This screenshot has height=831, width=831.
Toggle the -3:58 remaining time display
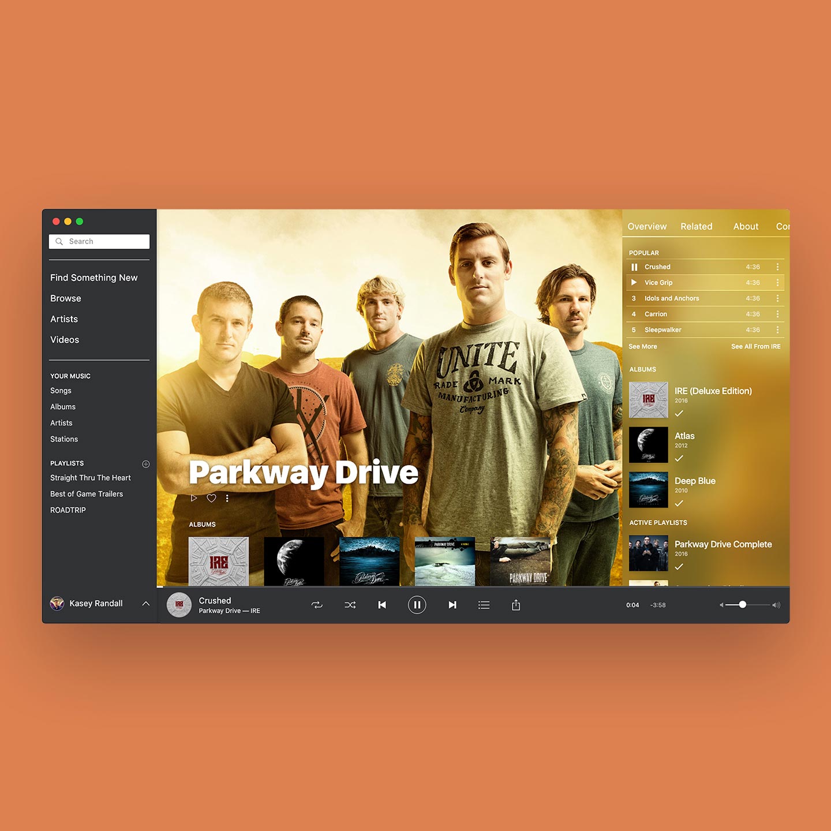pos(658,605)
